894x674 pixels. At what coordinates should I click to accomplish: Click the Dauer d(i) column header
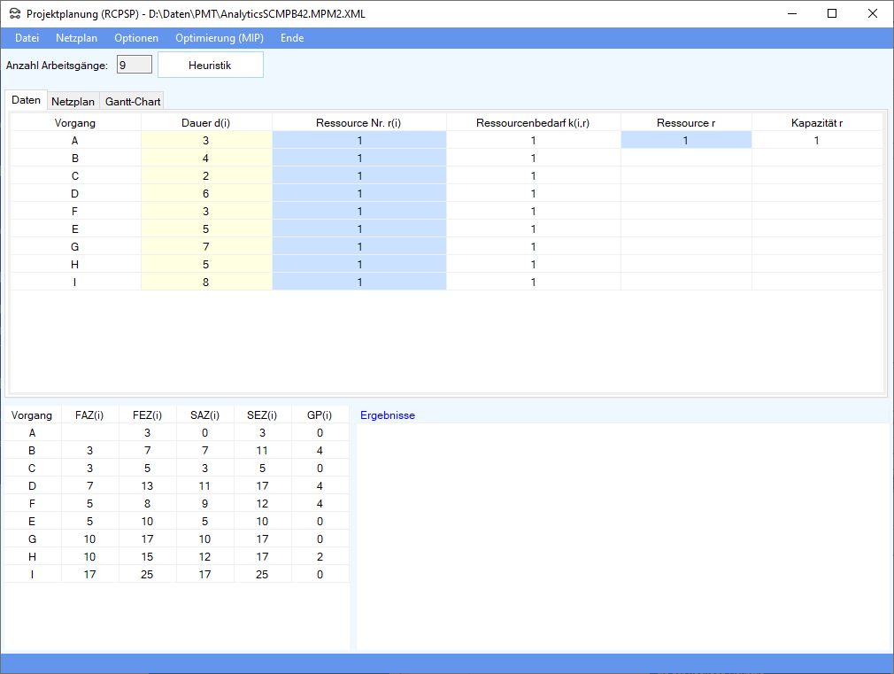click(206, 122)
